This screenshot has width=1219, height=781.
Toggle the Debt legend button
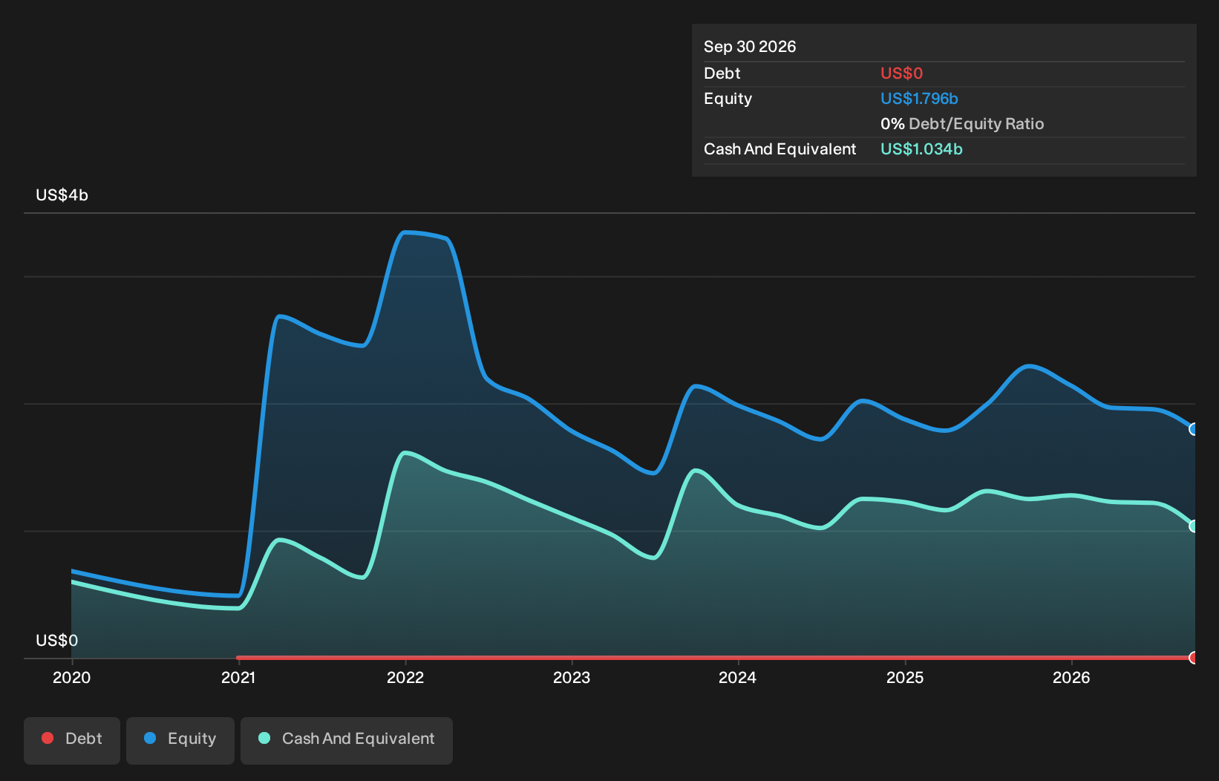tap(72, 740)
